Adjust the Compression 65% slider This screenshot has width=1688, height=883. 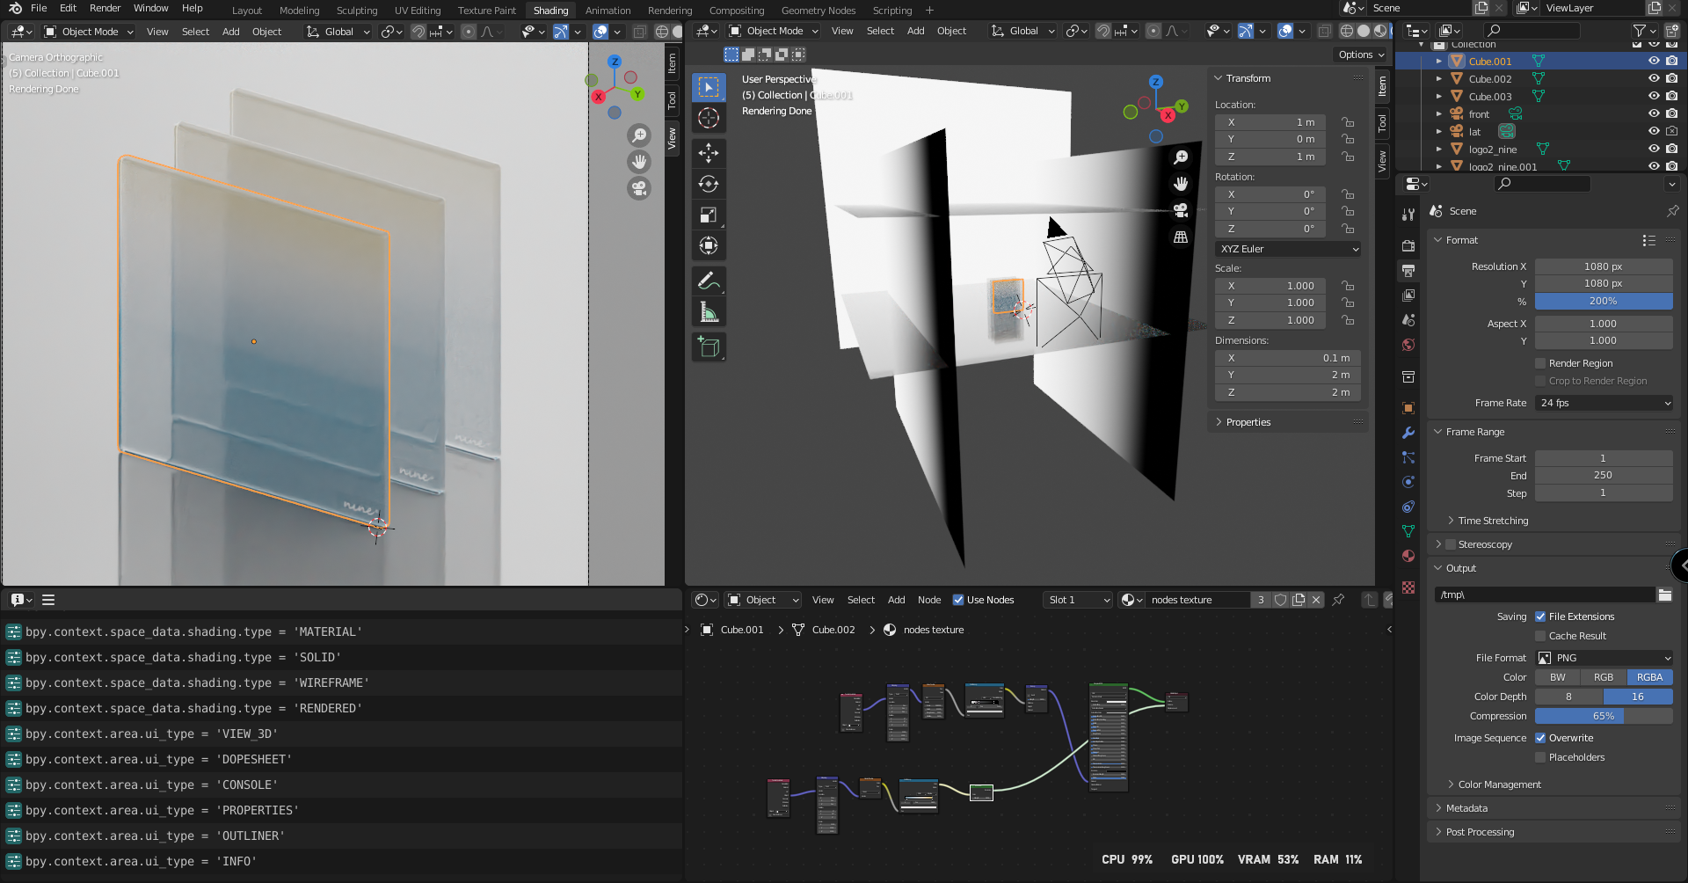pos(1604,716)
